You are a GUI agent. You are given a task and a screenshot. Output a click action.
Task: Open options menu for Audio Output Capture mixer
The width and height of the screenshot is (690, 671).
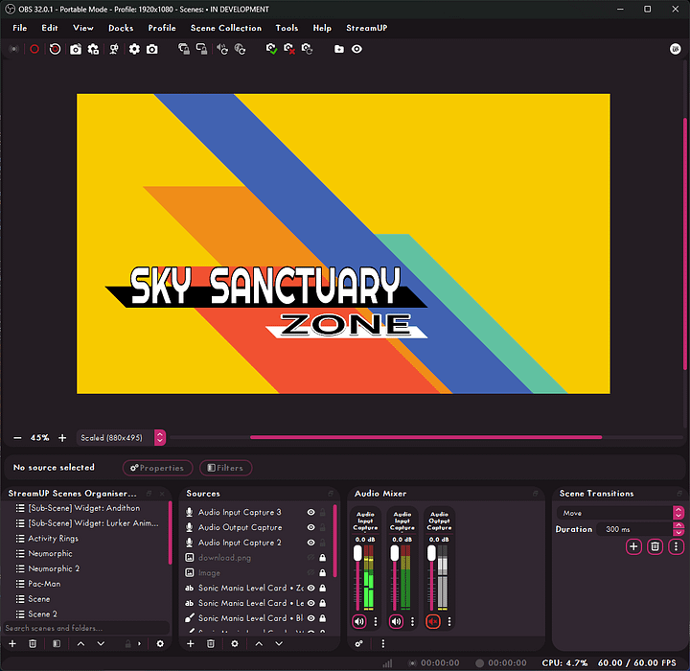pyautogui.click(x=449, y=622)
